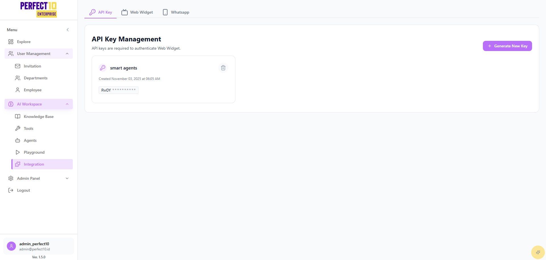546x260 pixels.
Task: Collapse the Menu sidebar with the chevron
Action: (68, 30)
